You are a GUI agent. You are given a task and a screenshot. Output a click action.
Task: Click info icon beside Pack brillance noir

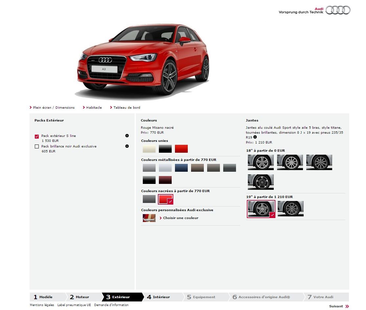tap(127, 146)
